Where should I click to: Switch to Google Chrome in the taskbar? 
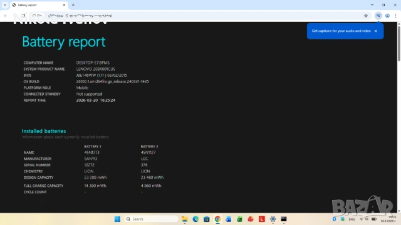click(217, 219)
